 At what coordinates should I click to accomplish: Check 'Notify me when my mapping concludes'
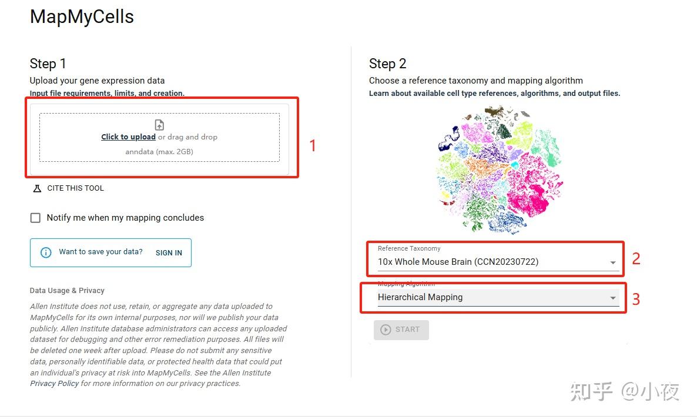(35, 217)
